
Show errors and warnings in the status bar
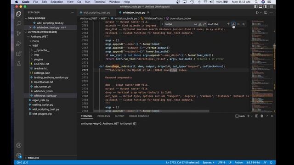[x=23, y=162]
